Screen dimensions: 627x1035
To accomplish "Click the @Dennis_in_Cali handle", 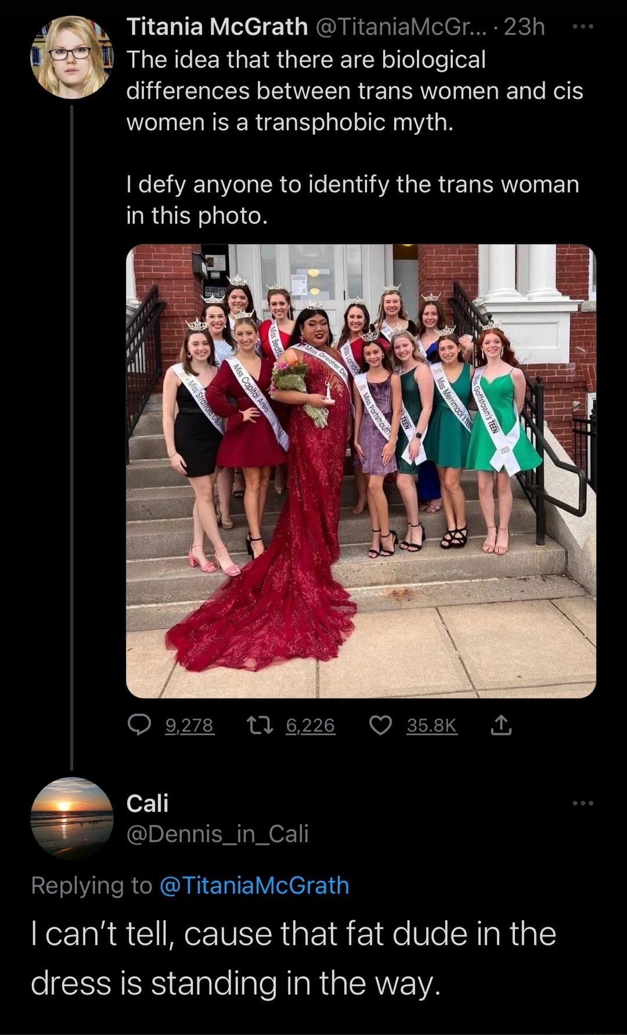I will click(x=218, y=833).
